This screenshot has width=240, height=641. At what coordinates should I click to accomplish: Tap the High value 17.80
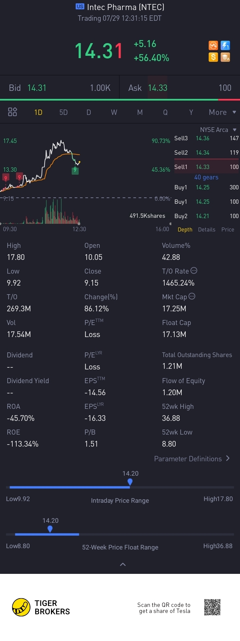(x=16, y=257)
